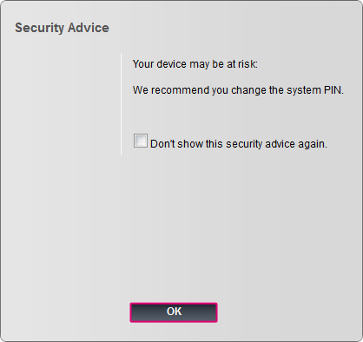The width and height of the screenshot is (363, 342).
Task: Select the "Security Advice" heading
Action: 62,28
